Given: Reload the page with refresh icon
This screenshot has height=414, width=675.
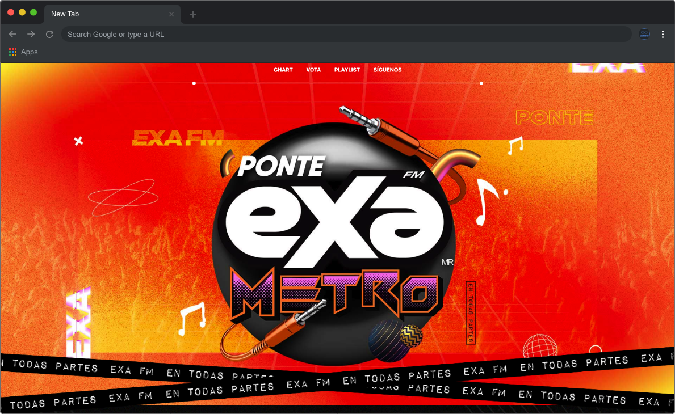Looking at the screenshot, I should pyautogui.click(x=49, y=34).
